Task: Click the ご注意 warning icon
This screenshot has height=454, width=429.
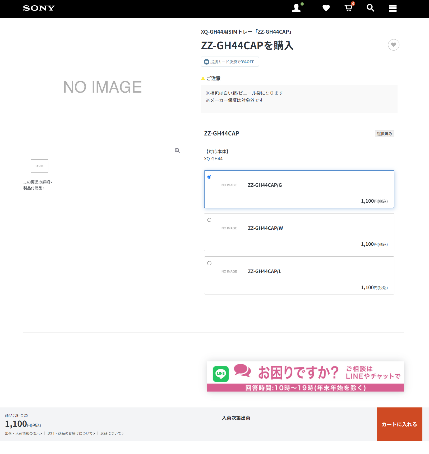Action: coord(203,79)
